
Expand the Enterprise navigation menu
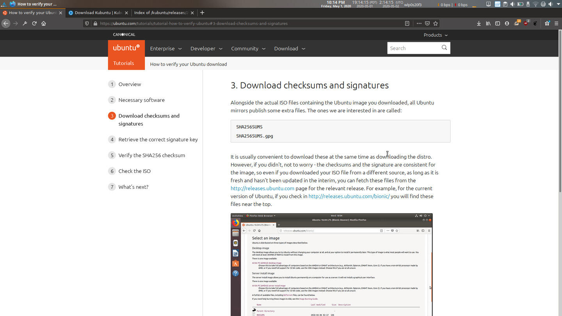click(x=166, y=48)
